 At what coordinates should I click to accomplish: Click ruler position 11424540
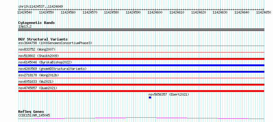click(25, 12)
